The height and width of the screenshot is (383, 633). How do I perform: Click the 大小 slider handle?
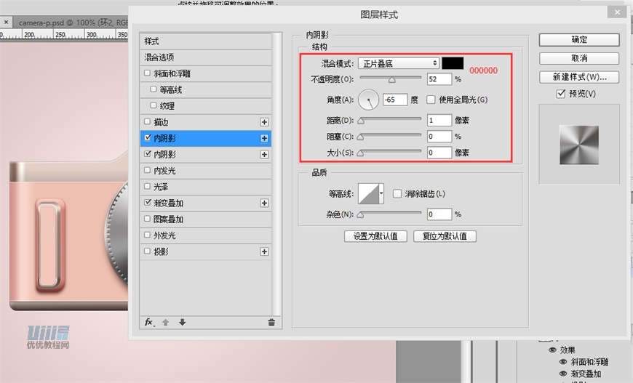(360, 153)
